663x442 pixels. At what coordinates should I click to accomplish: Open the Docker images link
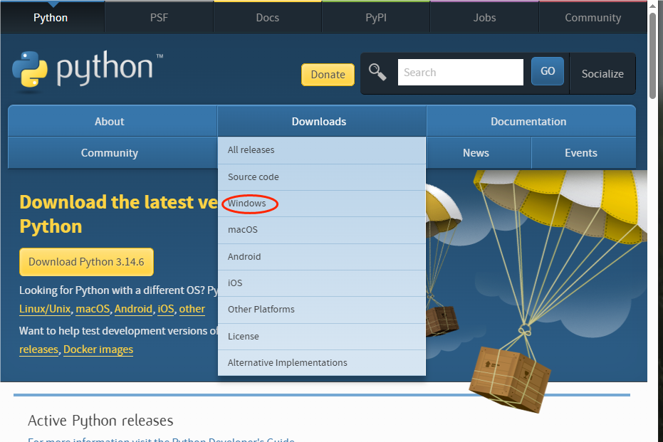98,349
